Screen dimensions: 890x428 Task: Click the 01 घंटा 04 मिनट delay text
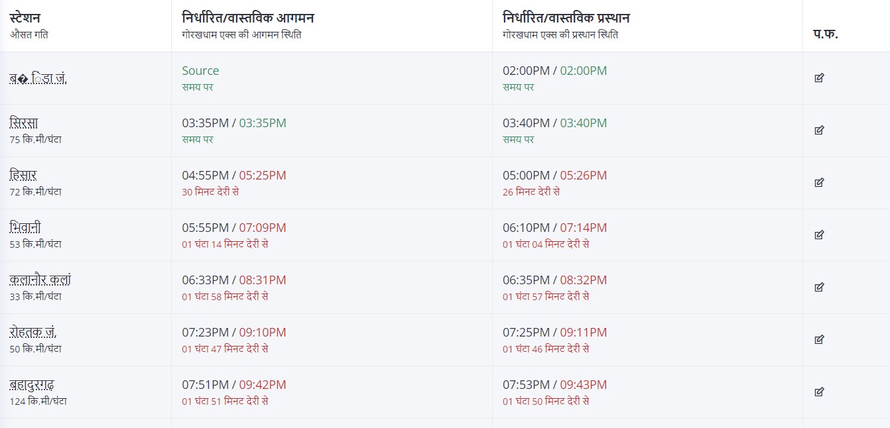pos(546,244)
